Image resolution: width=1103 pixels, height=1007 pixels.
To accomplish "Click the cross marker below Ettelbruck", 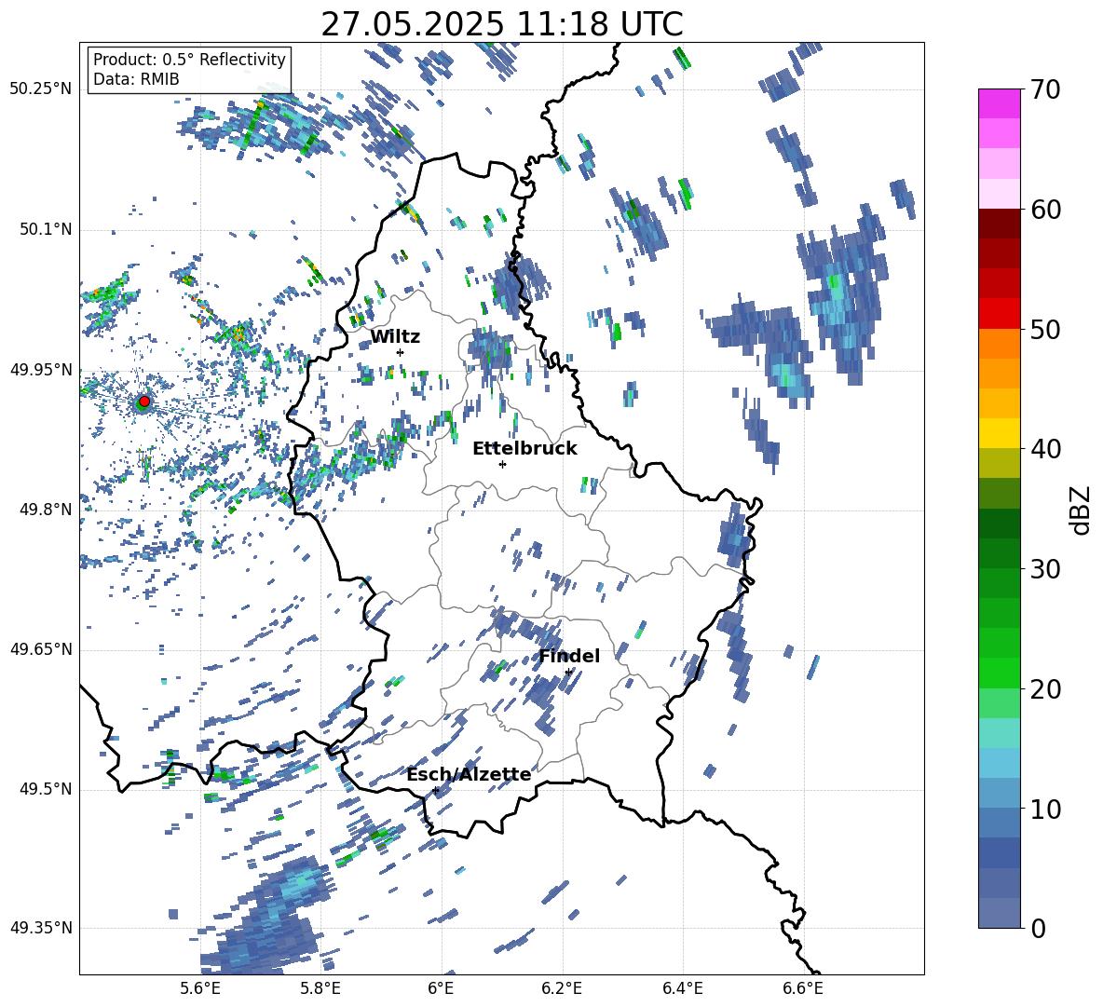I will point(502,464).
